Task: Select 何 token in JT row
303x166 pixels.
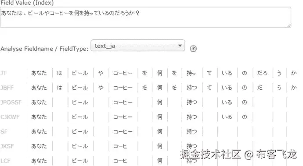Action: pos(159,73)
